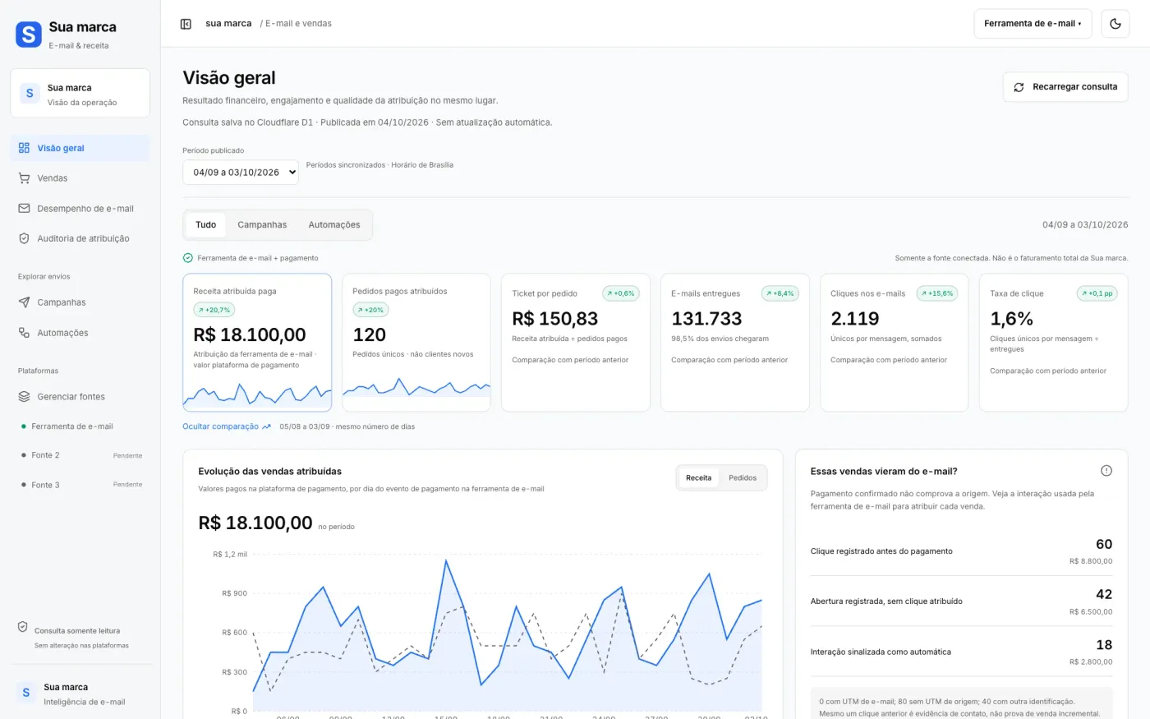The width and height of the screenshot is (1150, 719).
Task: Click the Gerenciar fontes layers icon
Action: 24,397
